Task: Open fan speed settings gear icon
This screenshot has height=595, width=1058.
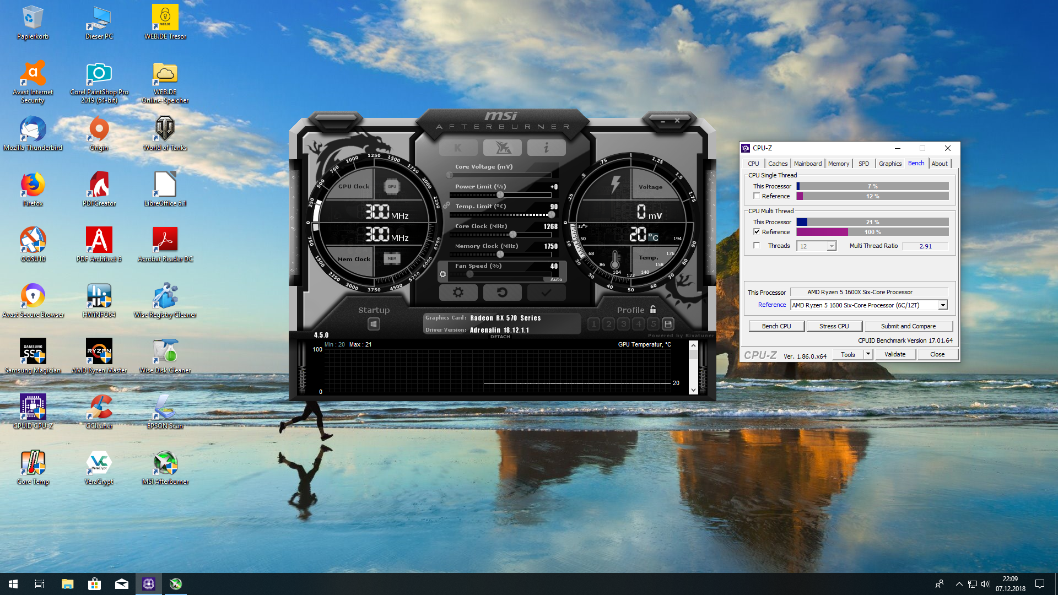Action: [442, 274]
